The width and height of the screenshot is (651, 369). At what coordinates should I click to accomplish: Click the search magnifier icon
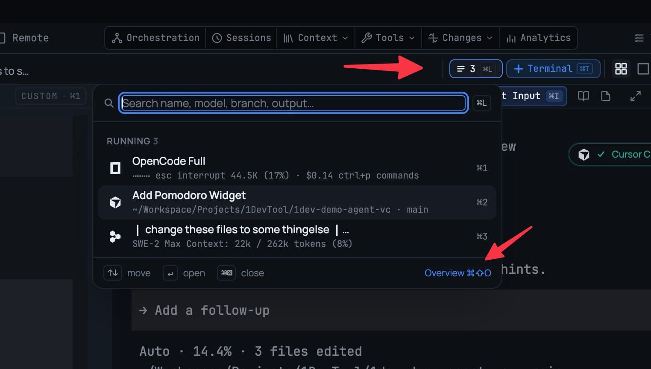point(109,103)
